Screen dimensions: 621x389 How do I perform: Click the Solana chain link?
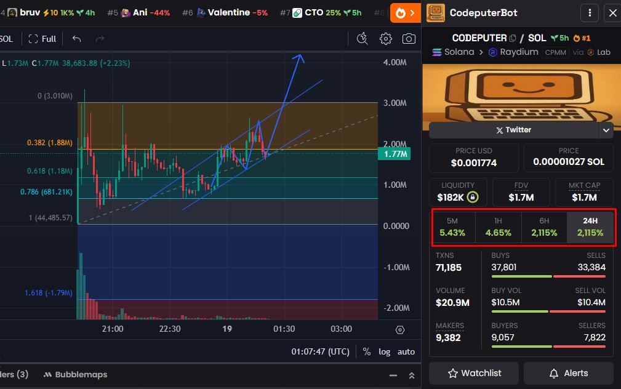coord(453,52)
